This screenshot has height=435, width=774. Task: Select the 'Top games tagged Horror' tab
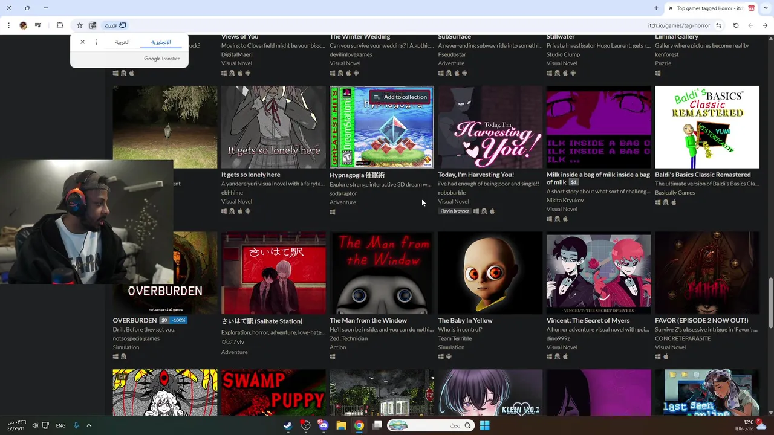[711, 8]
